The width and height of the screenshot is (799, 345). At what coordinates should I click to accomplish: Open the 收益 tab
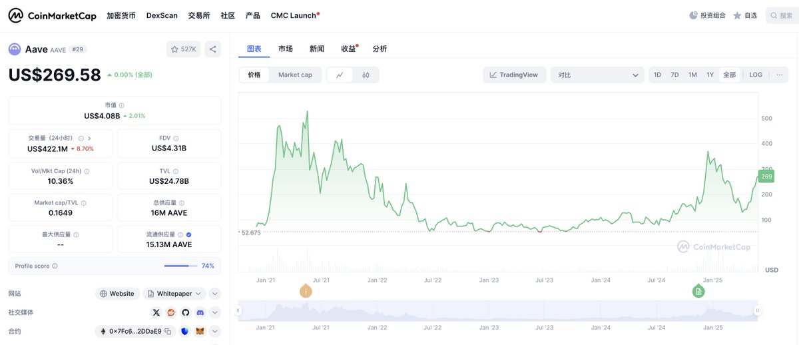(x=348, y=49)
